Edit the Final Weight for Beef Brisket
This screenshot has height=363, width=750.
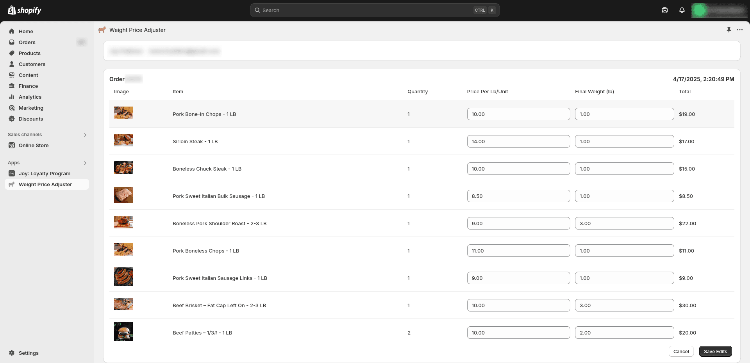624,305
